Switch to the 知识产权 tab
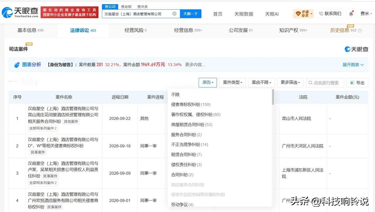 [293, 30]
